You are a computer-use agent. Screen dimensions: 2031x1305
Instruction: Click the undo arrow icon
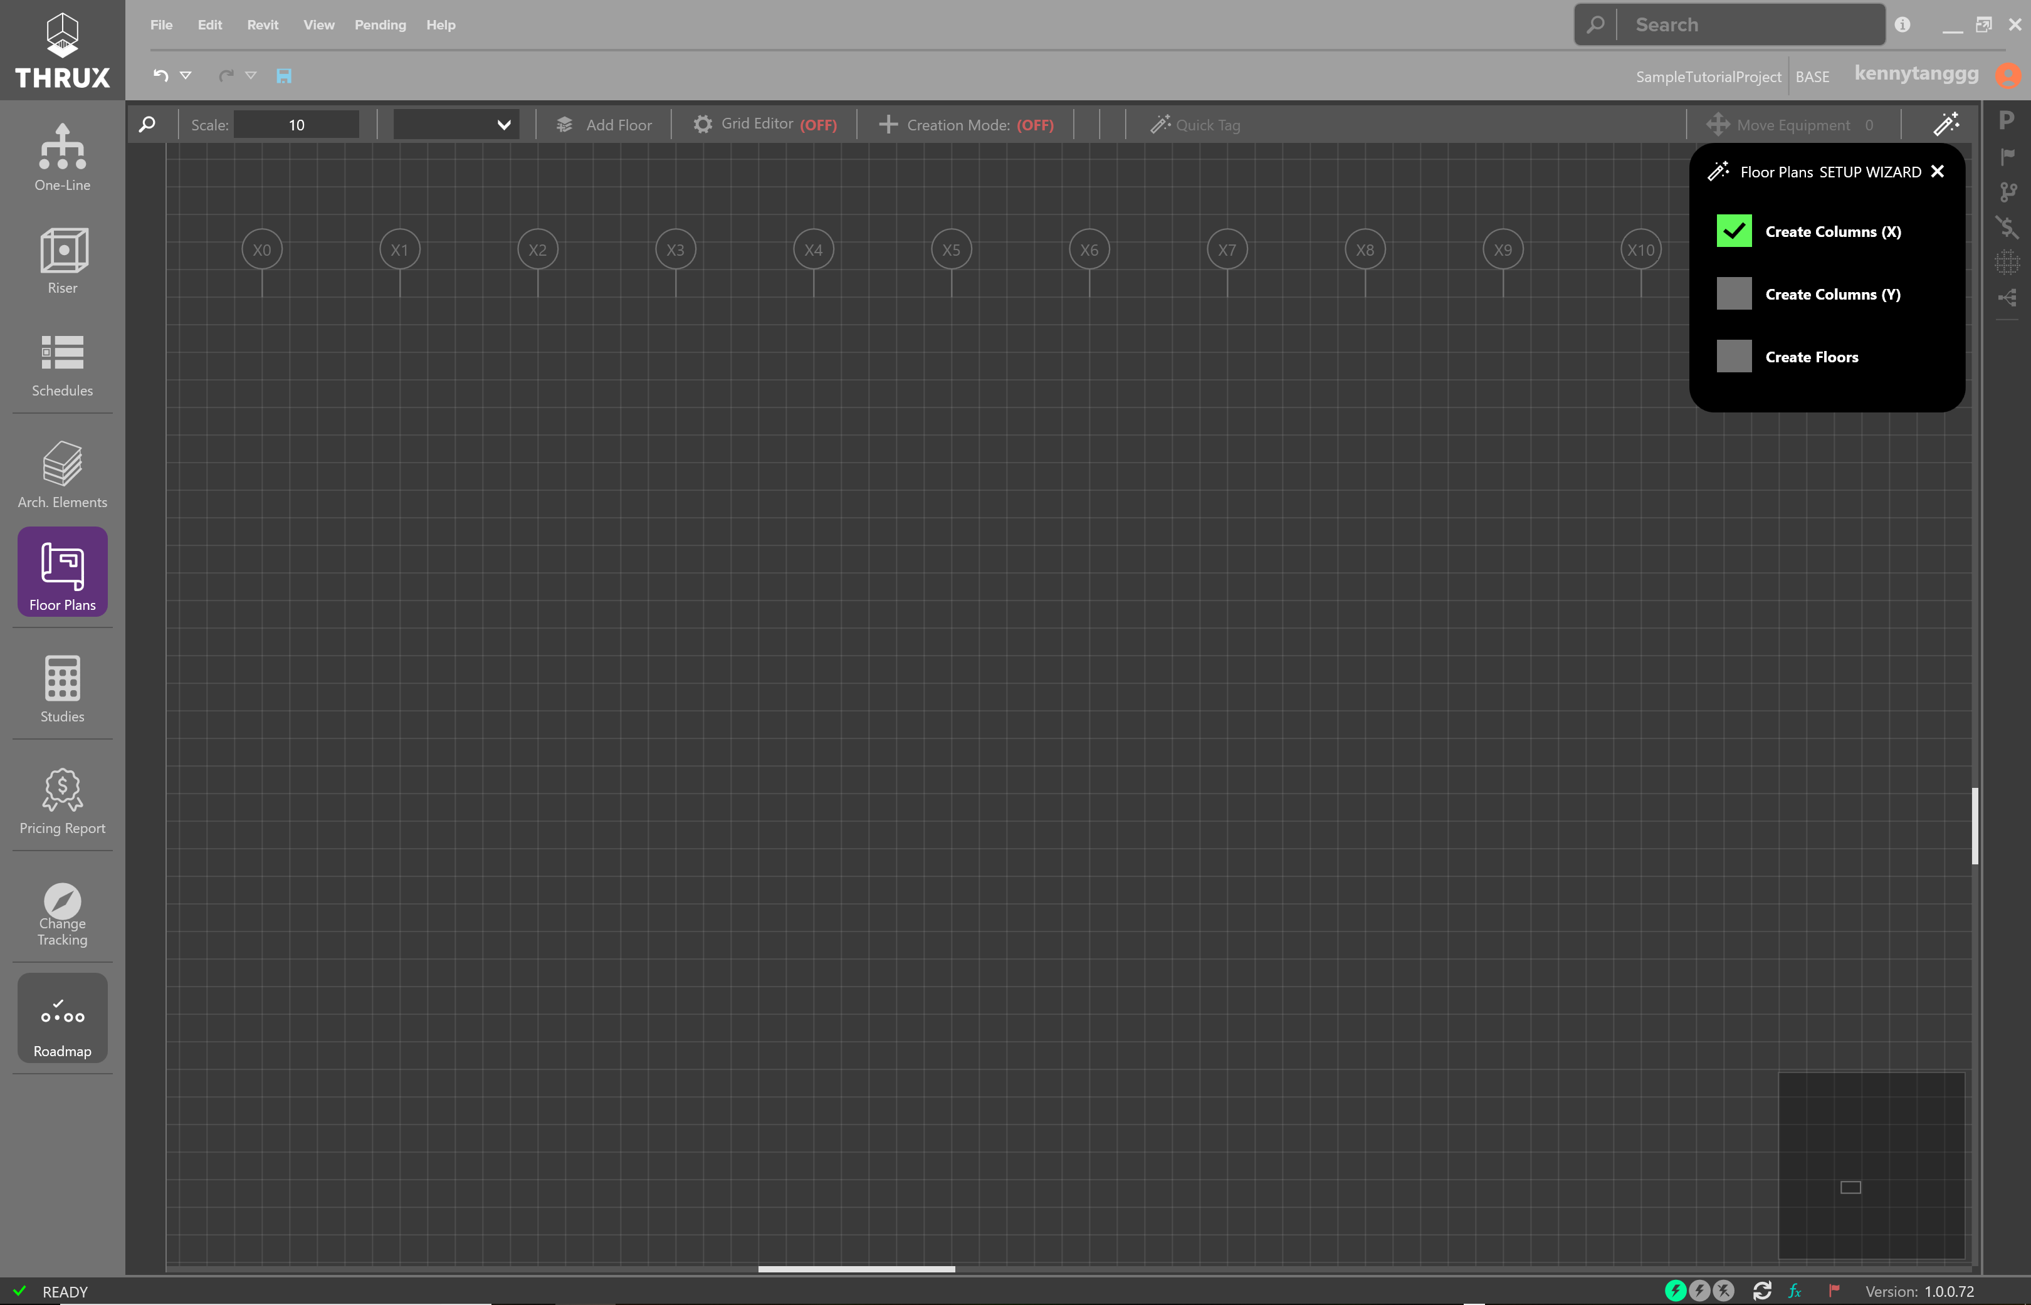(x=160, y=75)
